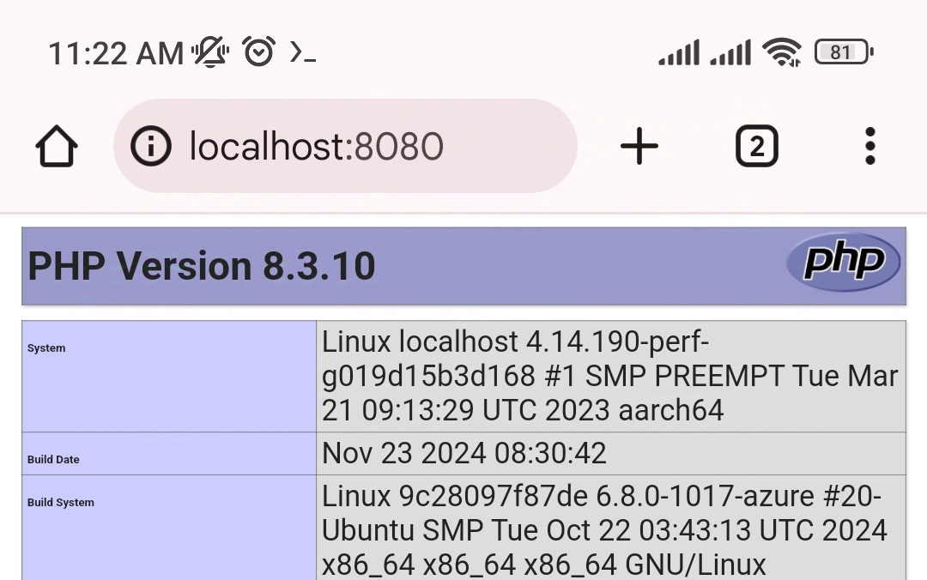Open the browser overflow menu
Viewport: 927px width, 580px height.
(x=869, y=146)
